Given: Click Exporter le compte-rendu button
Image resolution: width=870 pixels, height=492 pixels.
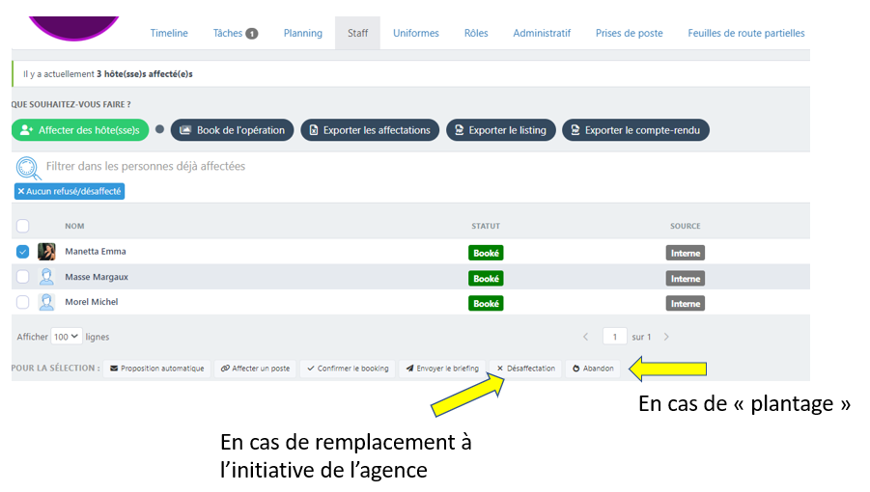Looking at the screenshot, I should [635, 130].
